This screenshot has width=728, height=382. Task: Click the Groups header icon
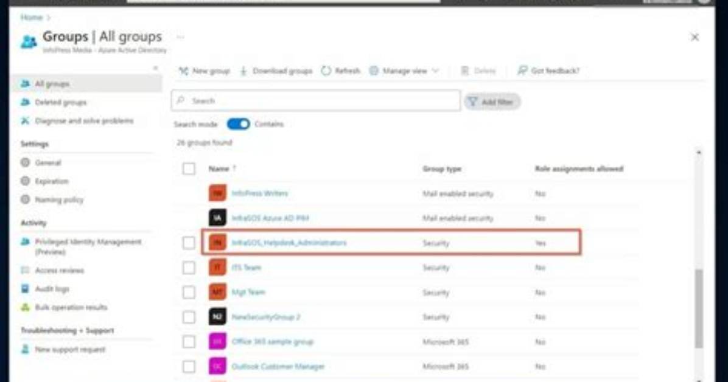tap(29, 42)
